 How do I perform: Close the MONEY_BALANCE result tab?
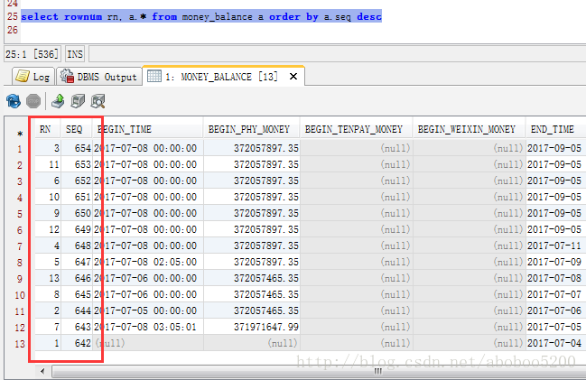[293, 77]
